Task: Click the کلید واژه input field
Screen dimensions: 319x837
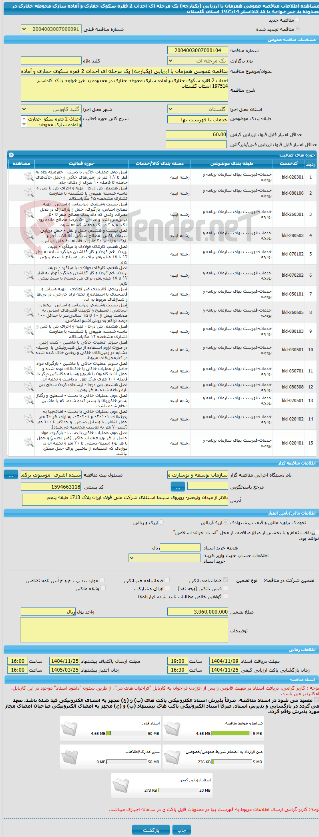Action: coord(51,60)
